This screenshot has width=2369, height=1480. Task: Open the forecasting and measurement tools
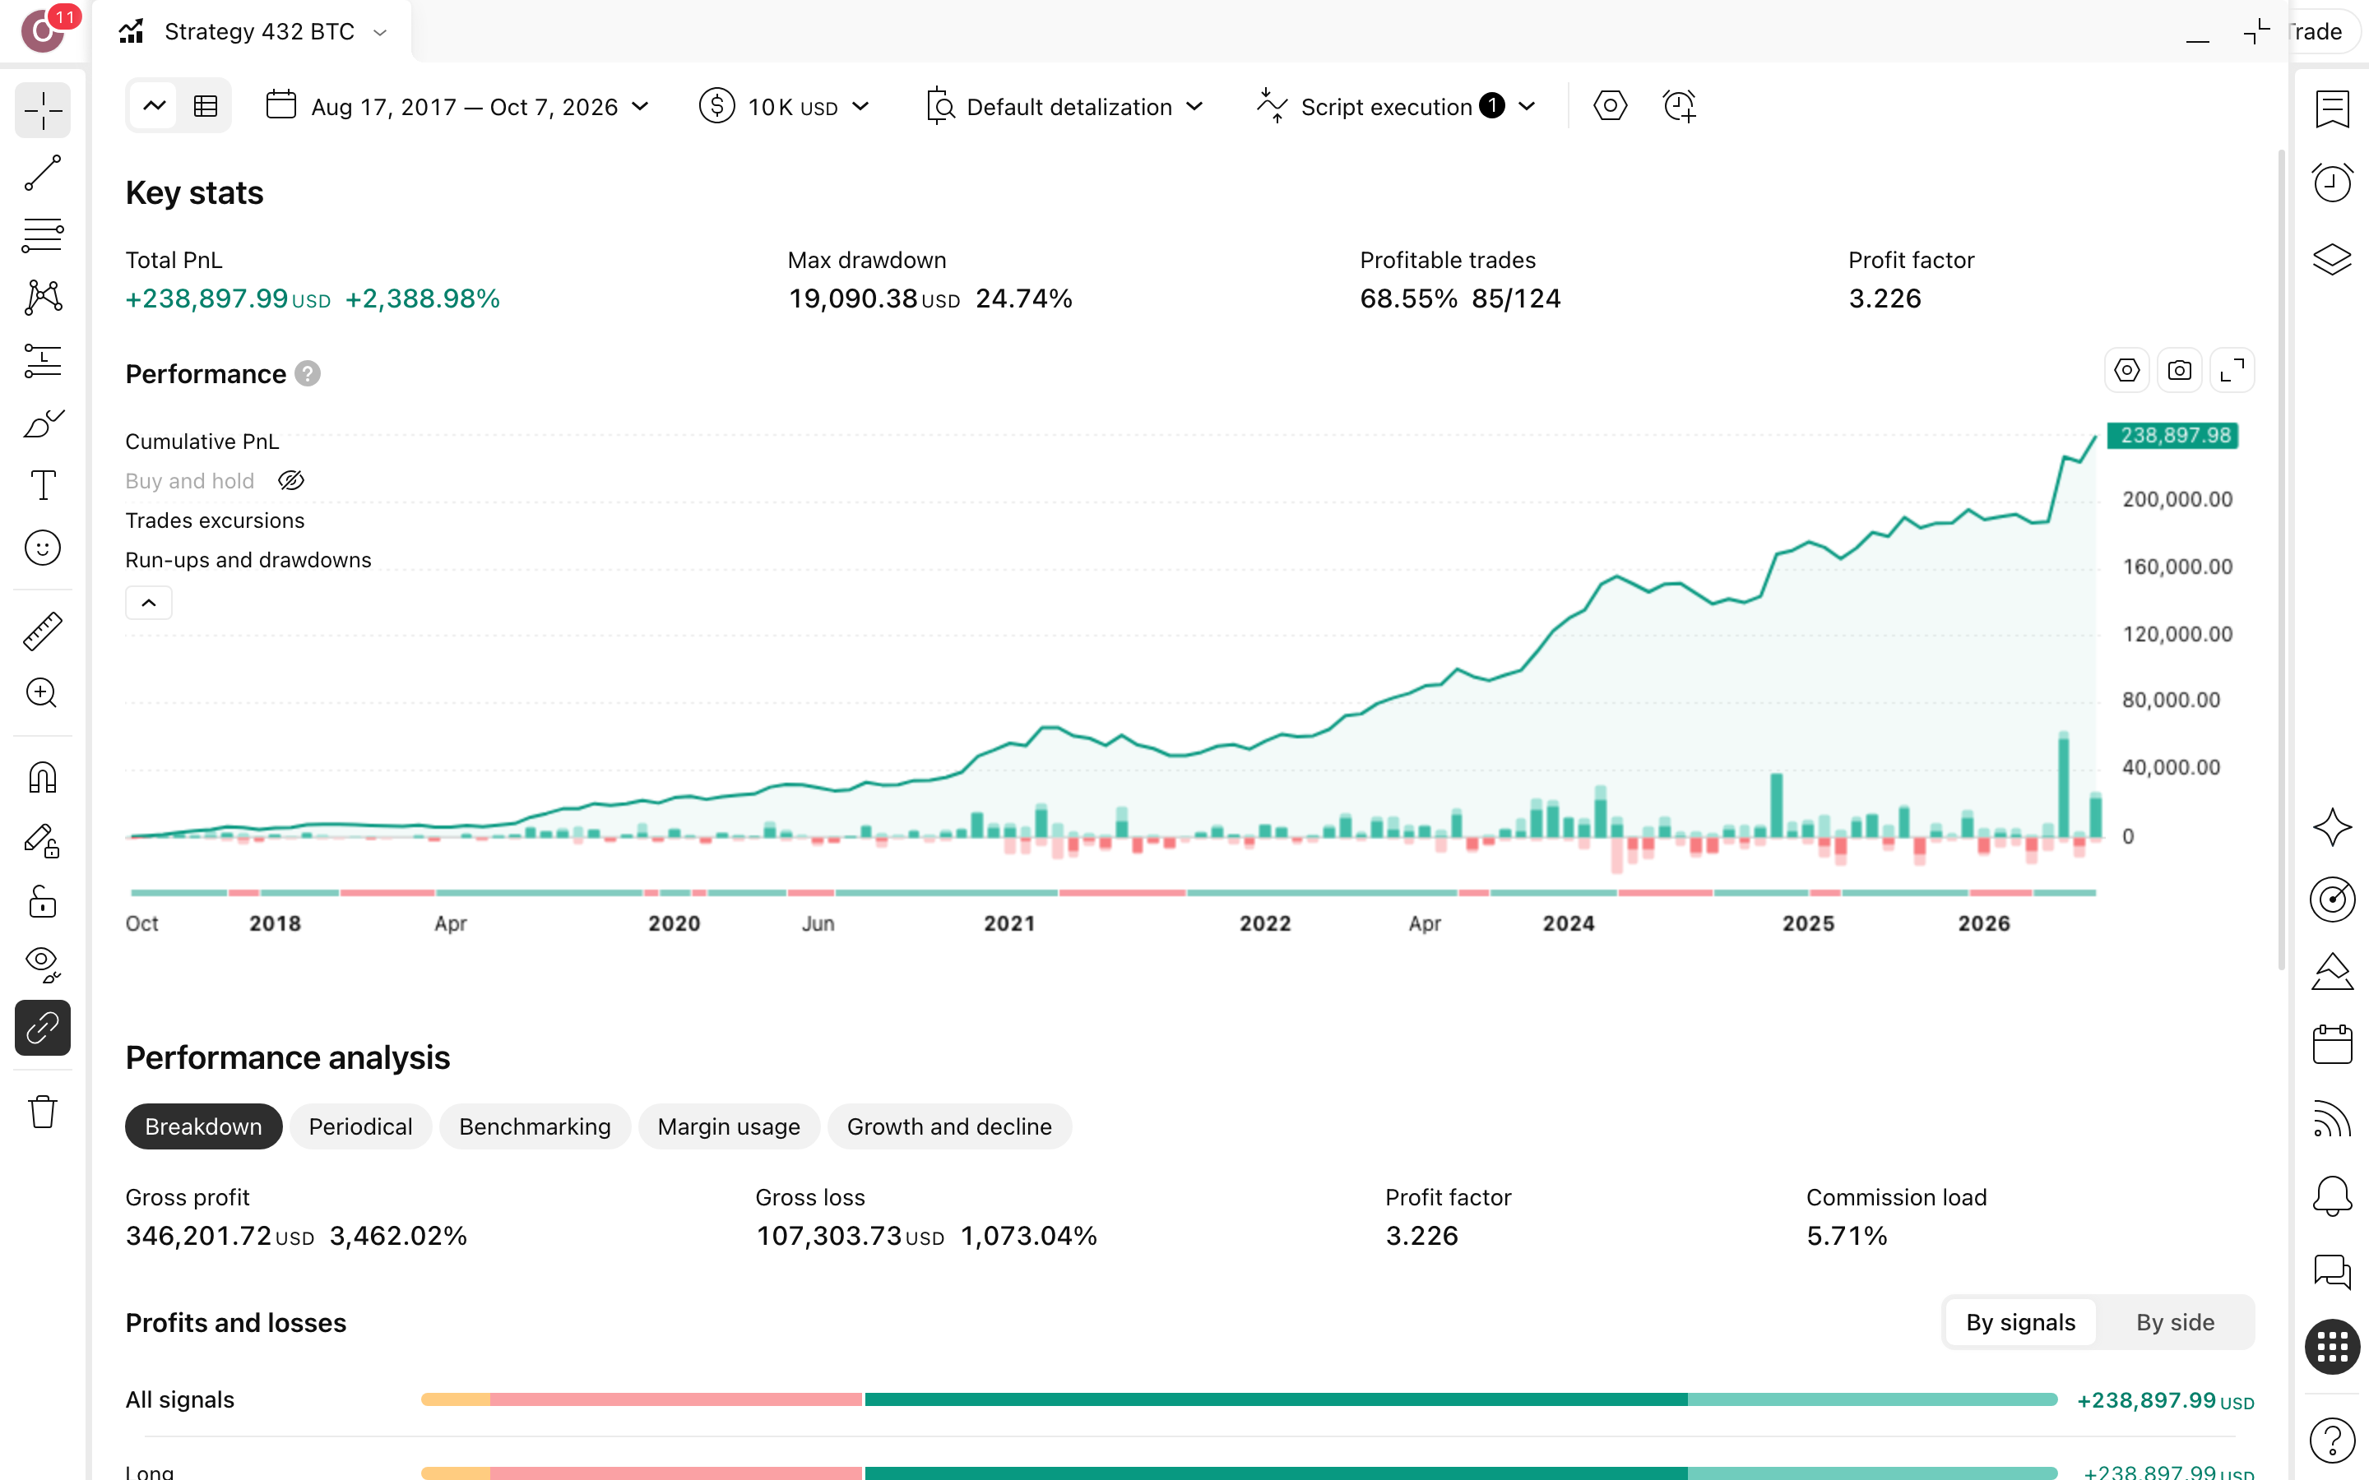tap(43, 361)
